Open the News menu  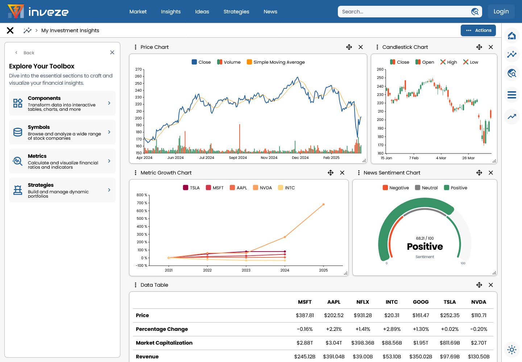[x=270, y=12]
